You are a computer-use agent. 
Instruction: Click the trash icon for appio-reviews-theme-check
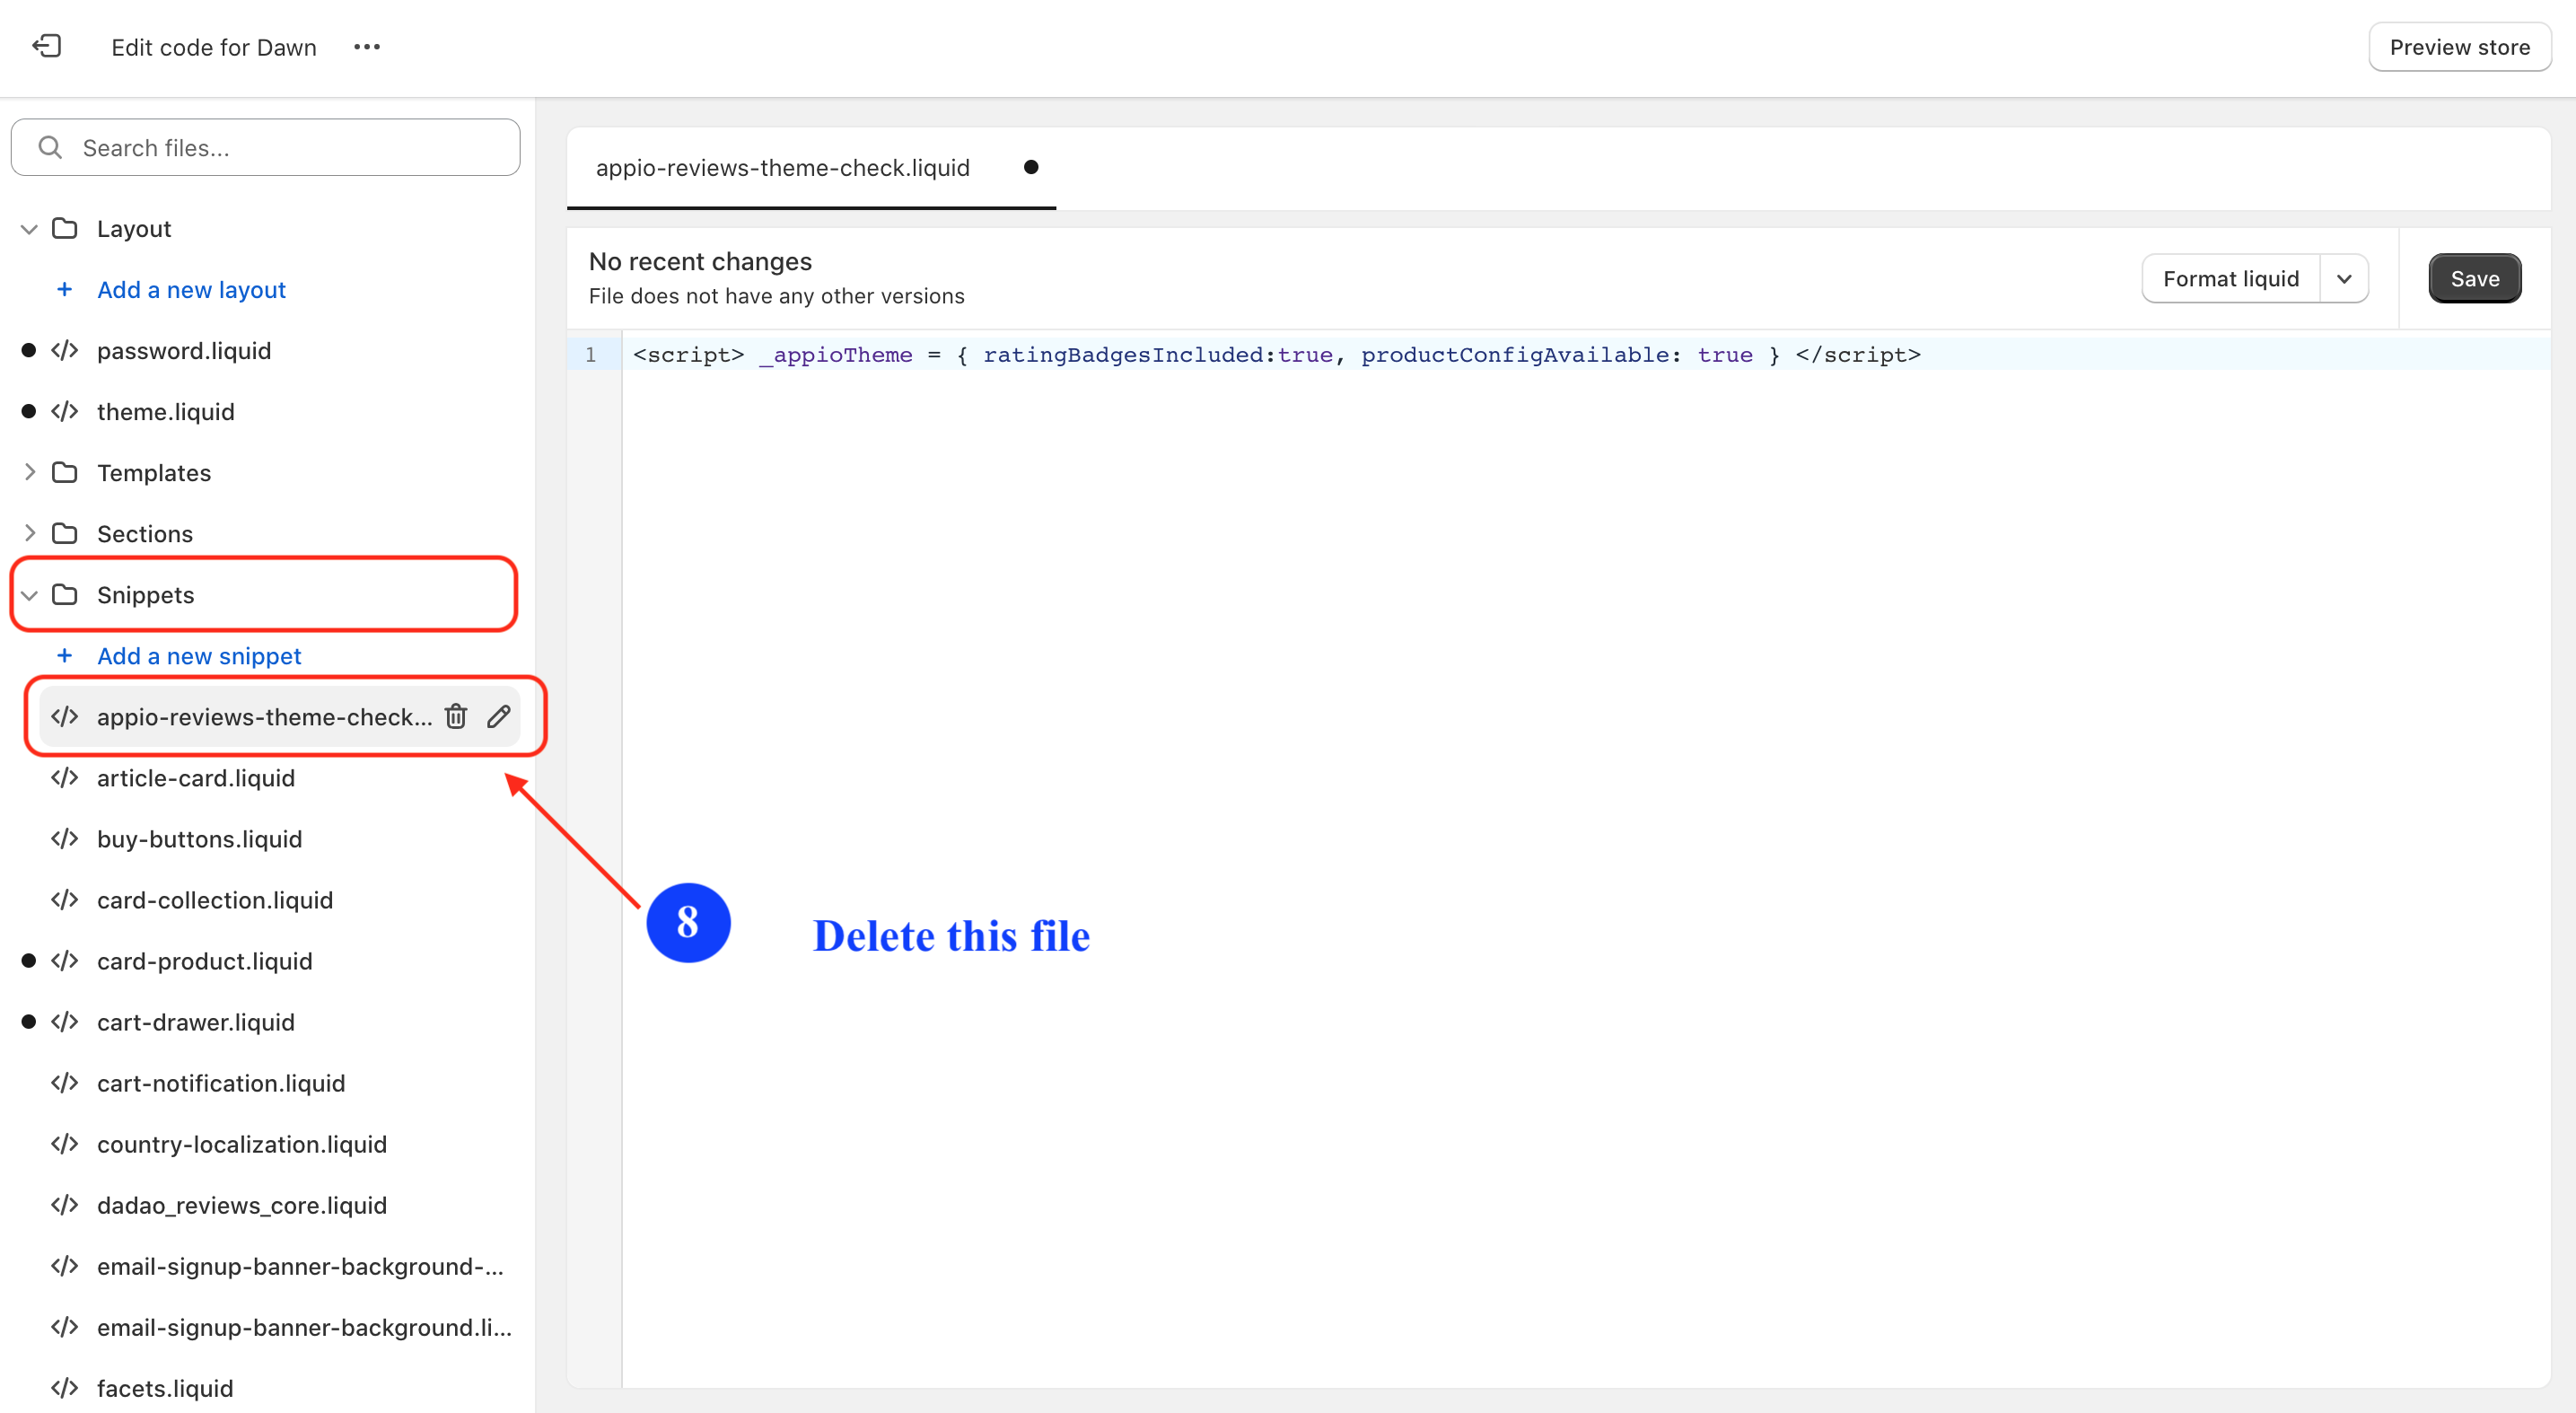pyautogui.click(x=456, y=716)
